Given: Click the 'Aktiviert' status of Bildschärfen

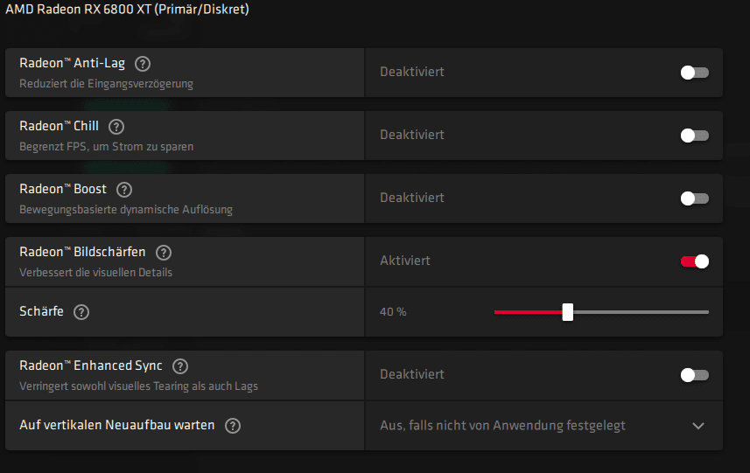Looking at the screenshot, I should [x=405, y=261].
